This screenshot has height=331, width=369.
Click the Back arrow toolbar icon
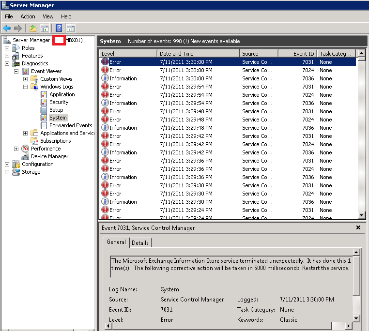[x=7, y=29]
